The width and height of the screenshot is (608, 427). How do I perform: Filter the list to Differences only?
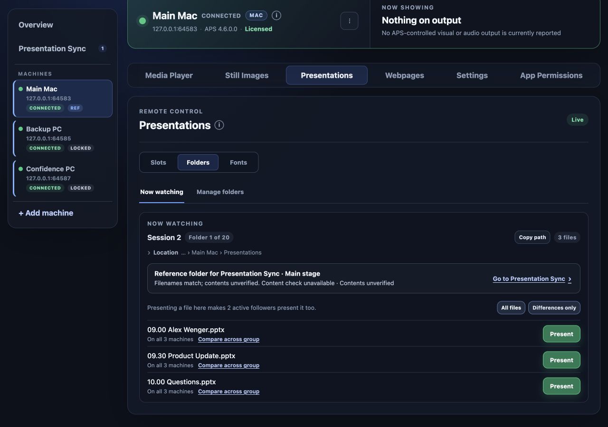click(x=554, y=308)
